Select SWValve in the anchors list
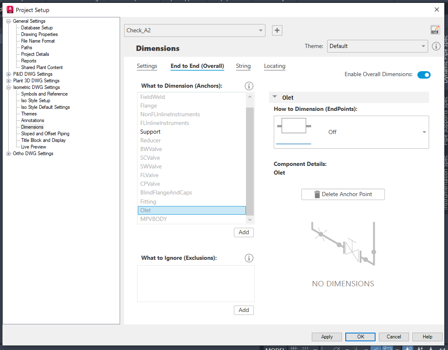 pos(191,167)
